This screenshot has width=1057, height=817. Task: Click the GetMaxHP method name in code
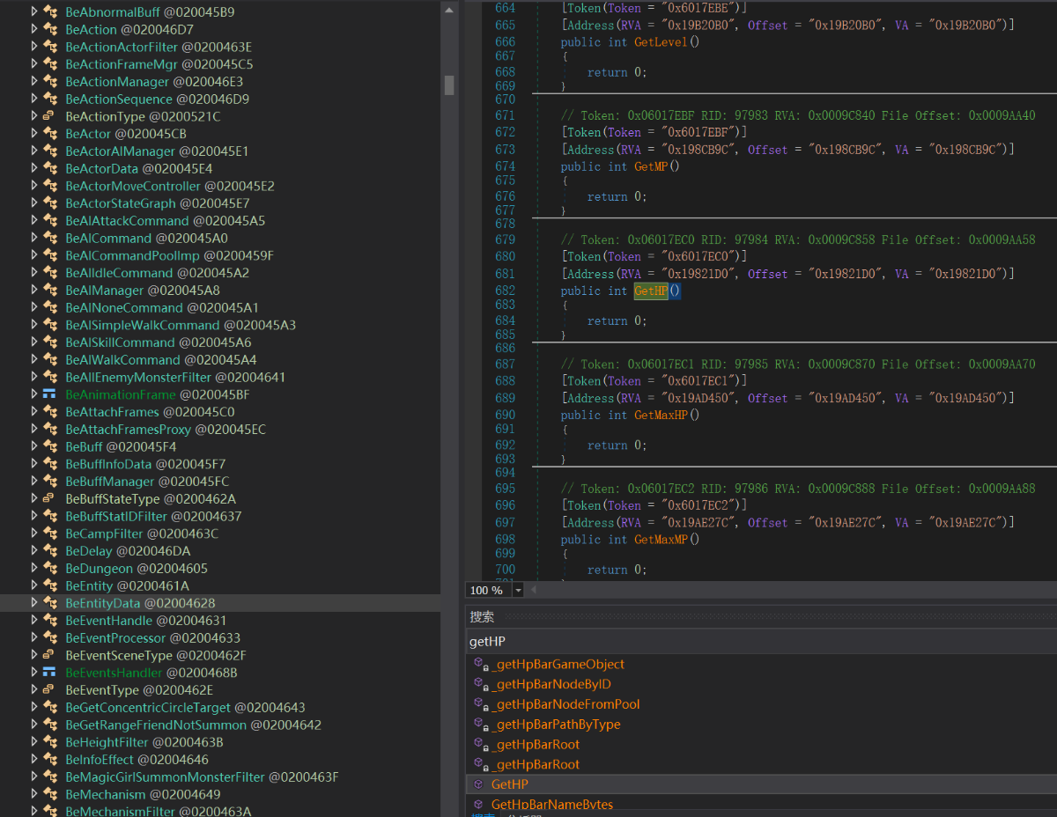(662, 415)
